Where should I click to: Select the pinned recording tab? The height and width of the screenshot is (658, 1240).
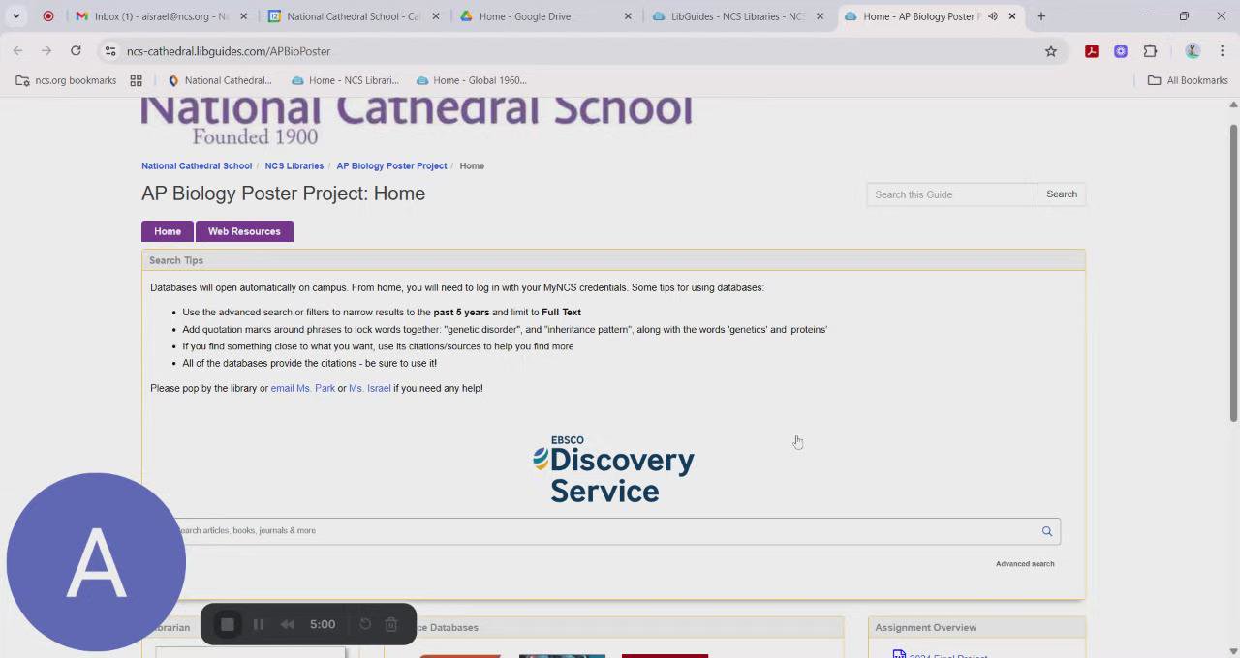[x=48, y=16]
